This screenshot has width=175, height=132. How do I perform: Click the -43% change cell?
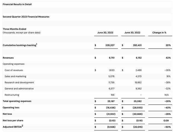168,108
